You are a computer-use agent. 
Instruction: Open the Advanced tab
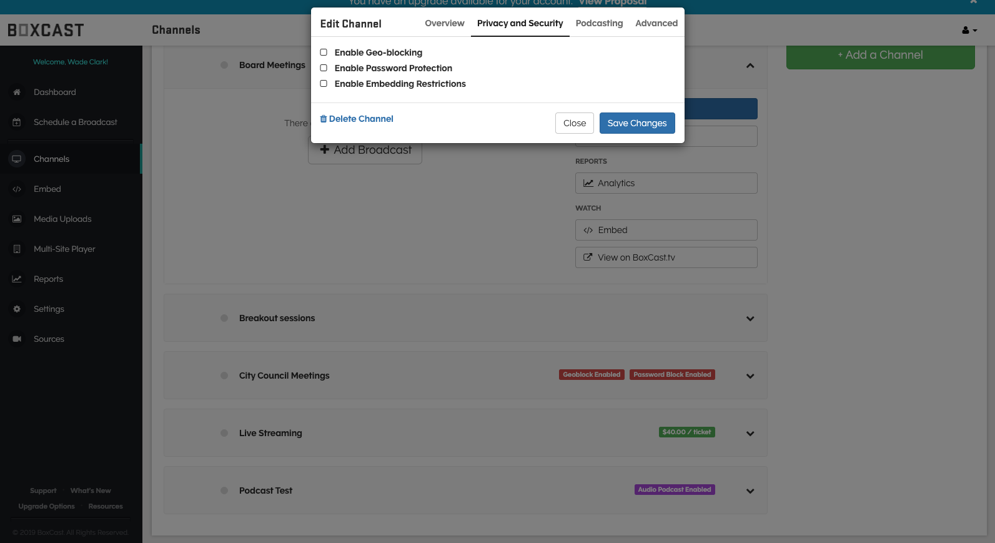coord(656,23)
